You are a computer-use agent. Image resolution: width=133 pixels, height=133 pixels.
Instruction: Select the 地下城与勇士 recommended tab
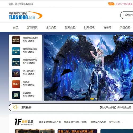115,122
